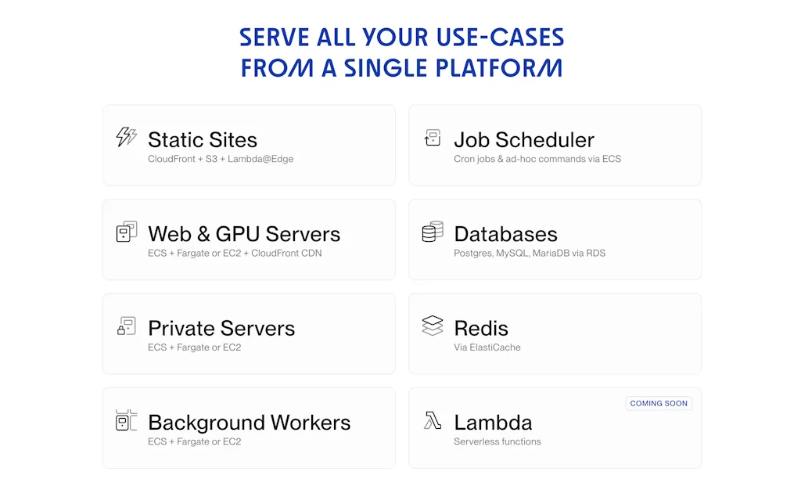The width and height of the screenshot is (801, 497).
Task: Open the Background Workers heading
Action: 249,423
